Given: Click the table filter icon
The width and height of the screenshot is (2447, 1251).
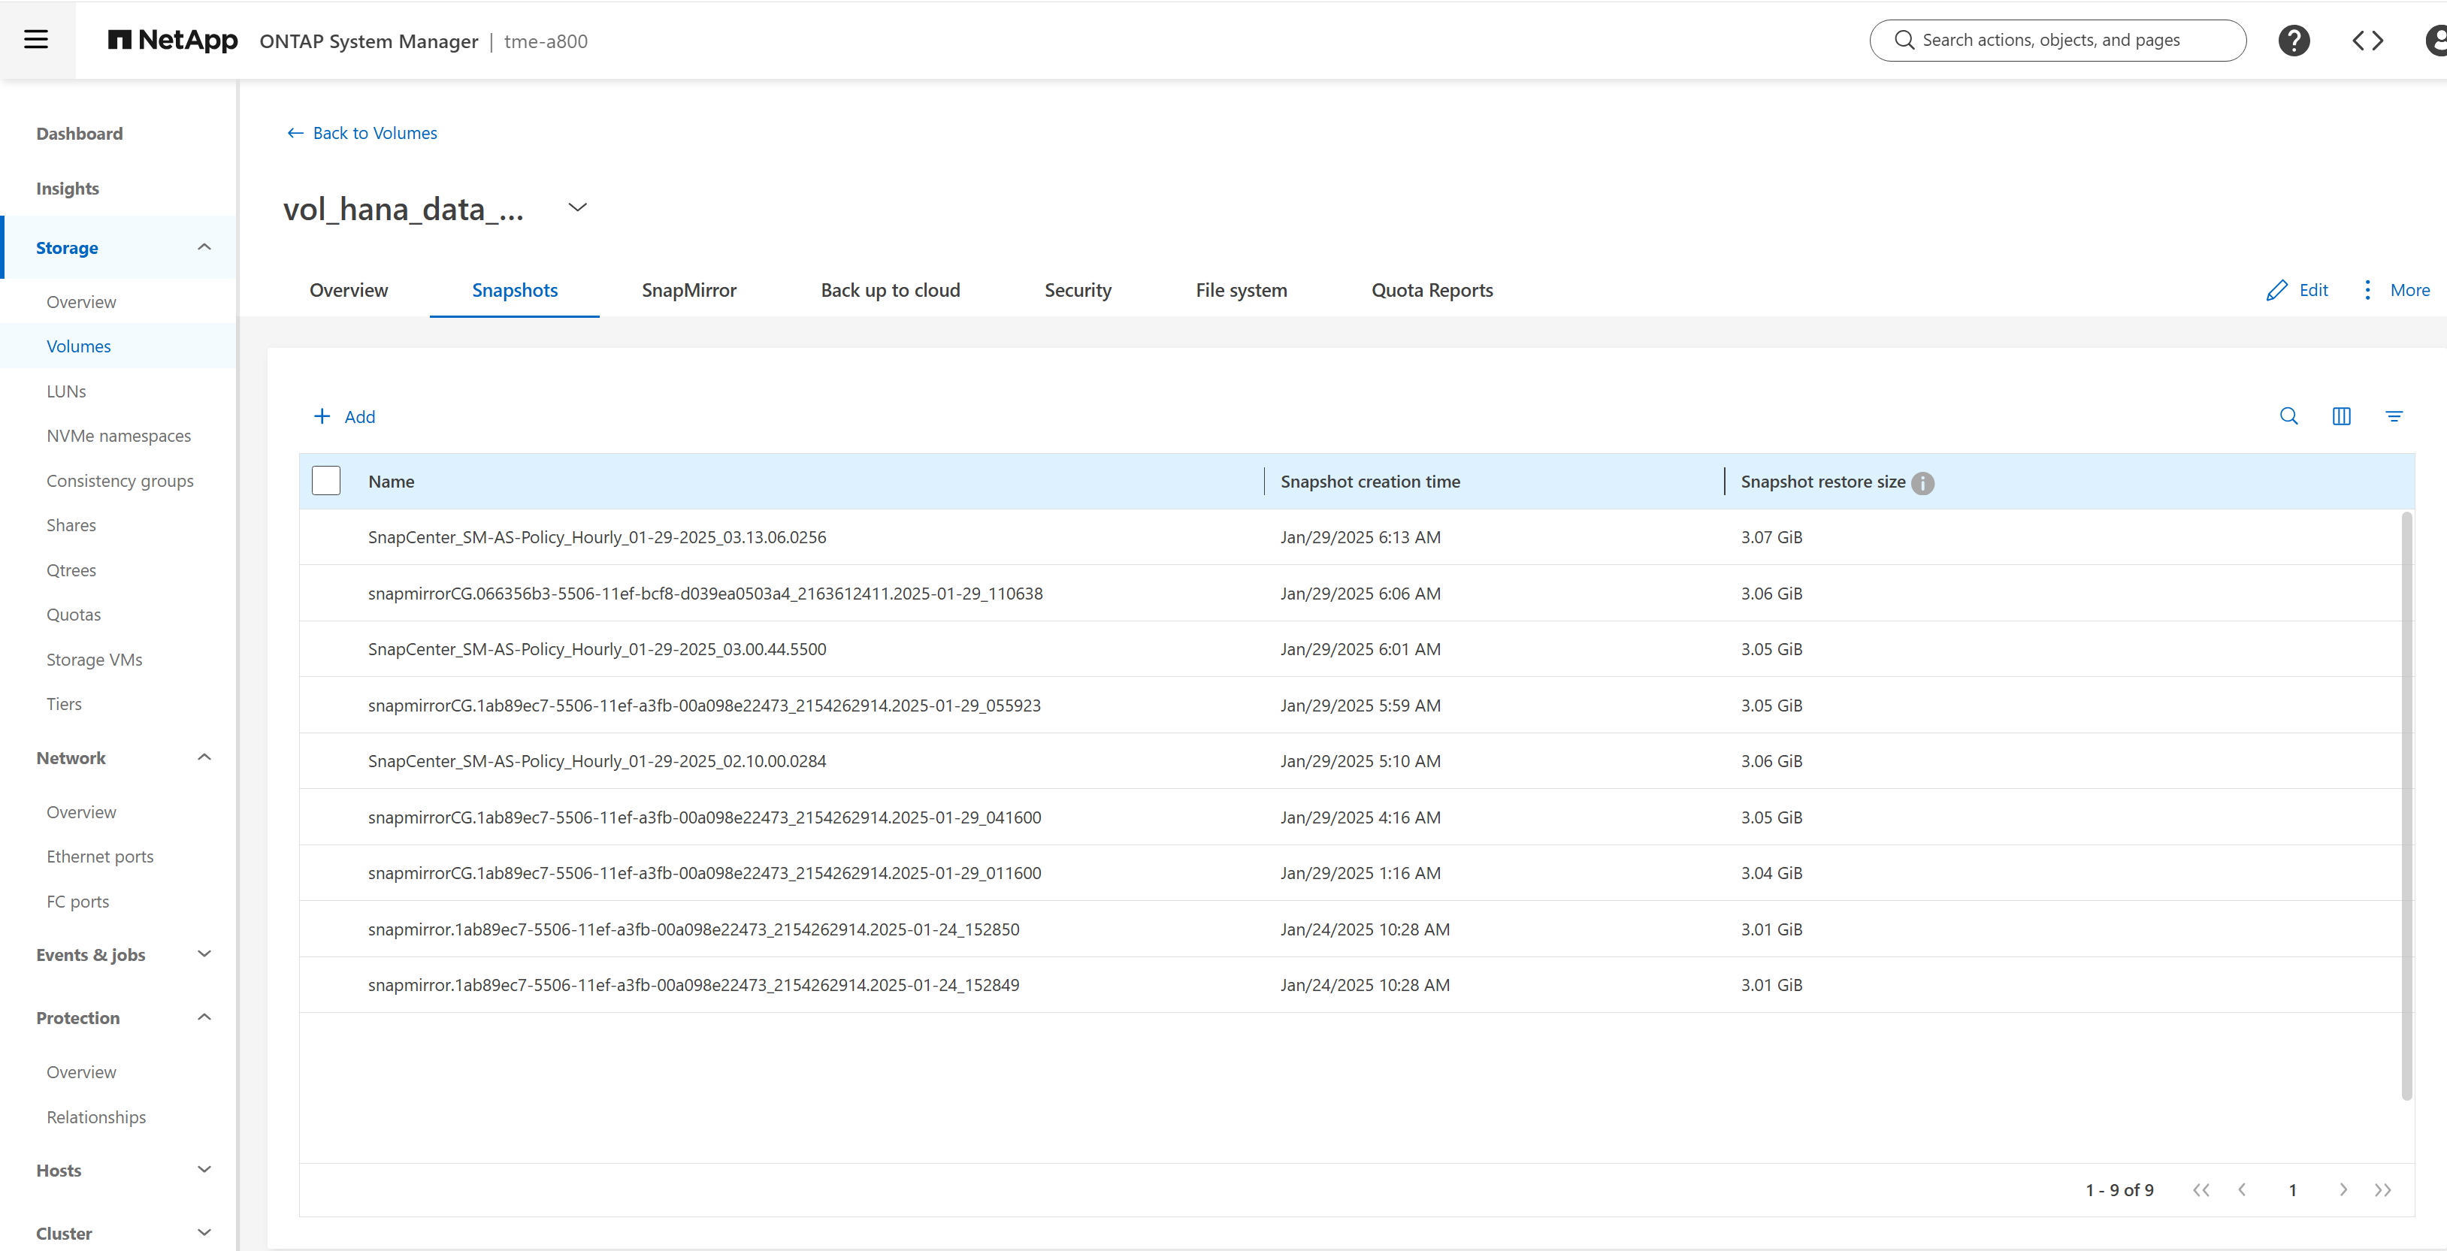Looking at the screenshot, I should pyautogui.click(x=2393, y=416).
